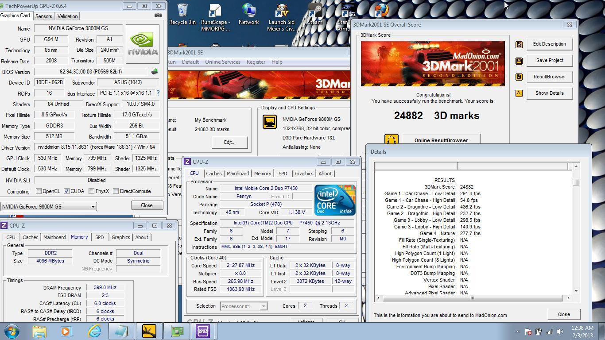Click the Edit Description button
Viewport: 605px width, 340px height.
coord(549,44)
